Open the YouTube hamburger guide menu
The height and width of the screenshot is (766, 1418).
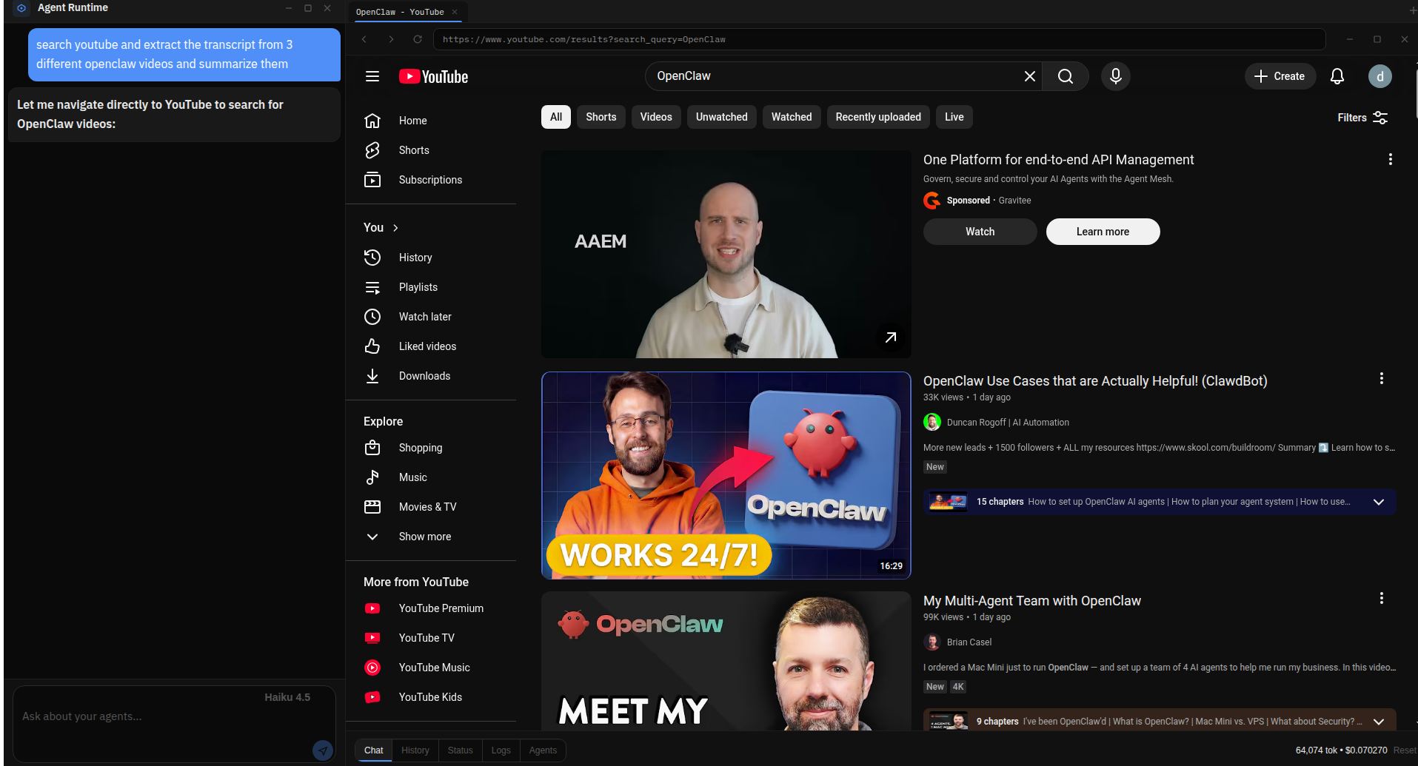click(x=372, y=76)
